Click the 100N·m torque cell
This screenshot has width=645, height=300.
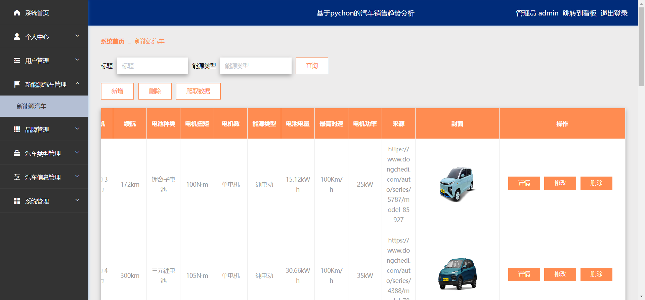coord(197,184)
